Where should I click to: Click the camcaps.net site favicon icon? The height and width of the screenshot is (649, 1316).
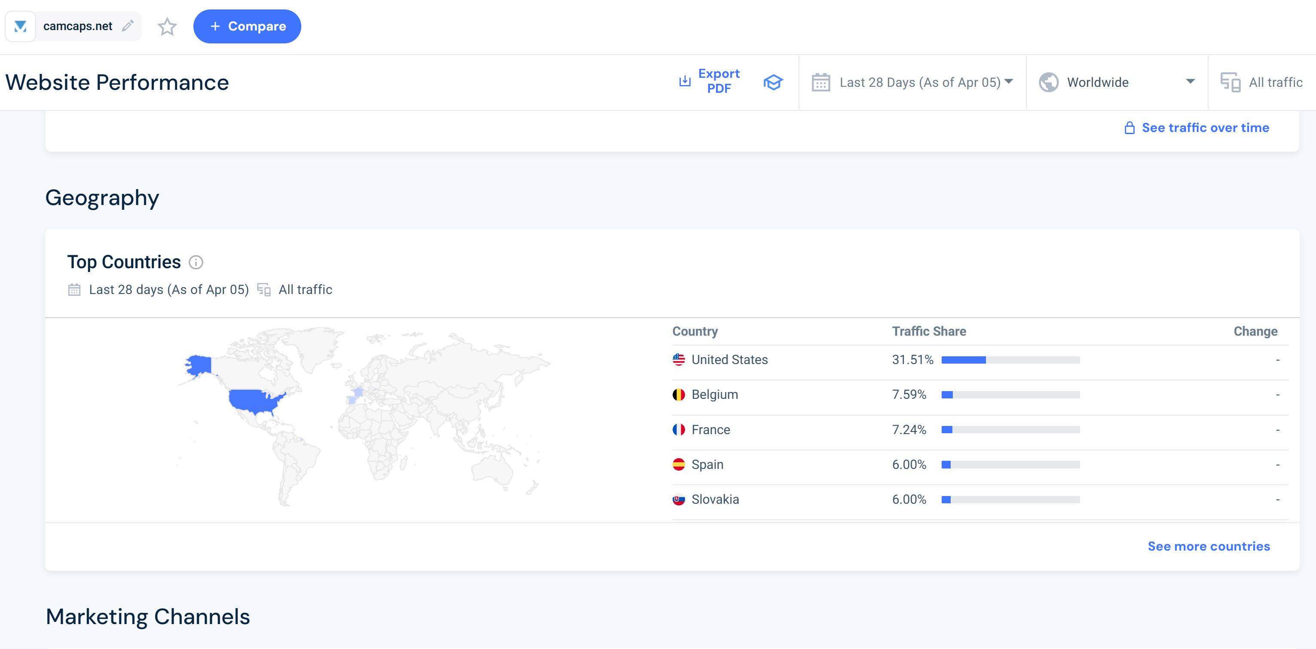click(x=21, y=26)
